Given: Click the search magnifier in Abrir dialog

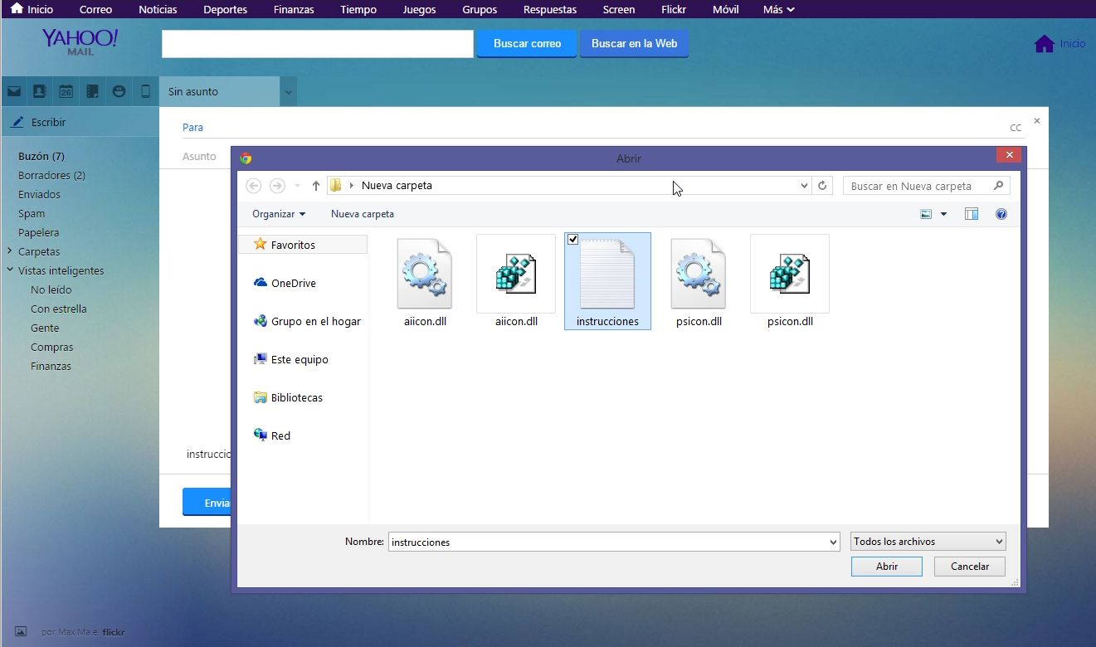Looking at the screenshot, I should (x=998, y=186).
